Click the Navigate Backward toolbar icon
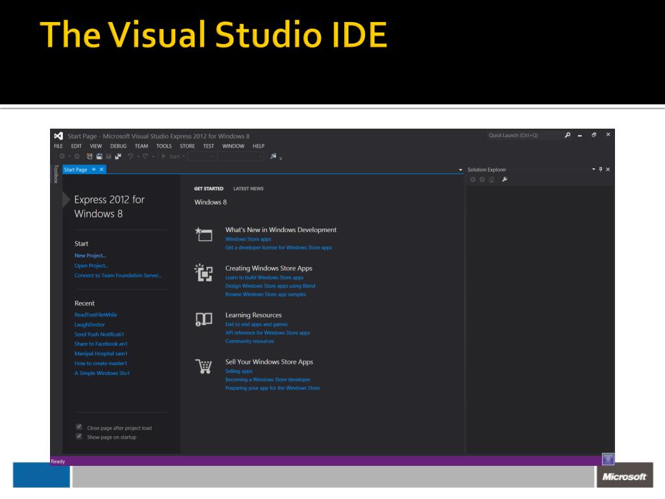 point(62,156)
